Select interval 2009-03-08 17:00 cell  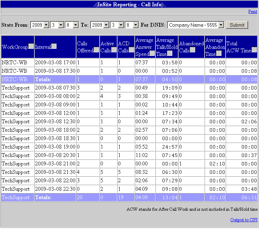[x=55, y=63]
